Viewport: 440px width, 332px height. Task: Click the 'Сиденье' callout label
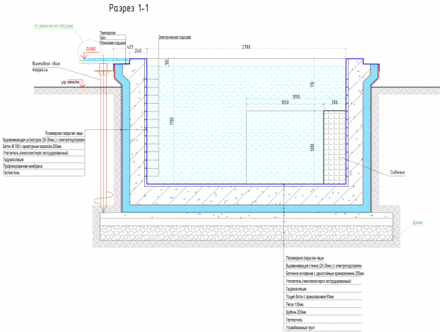[x=397, y=173]
